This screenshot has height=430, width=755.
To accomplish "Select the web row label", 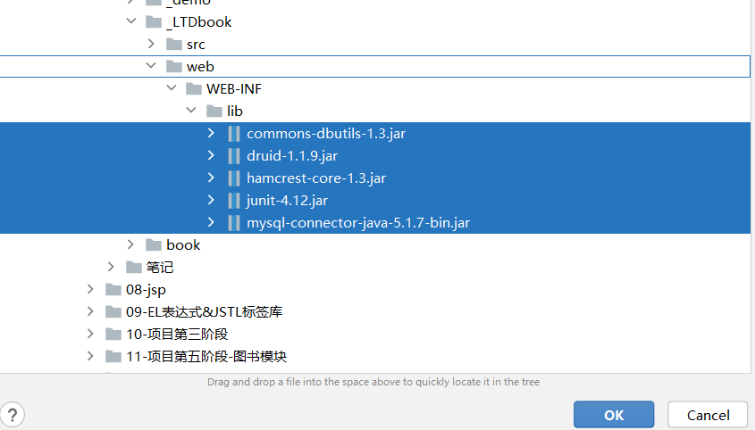I will pos(200,67).
